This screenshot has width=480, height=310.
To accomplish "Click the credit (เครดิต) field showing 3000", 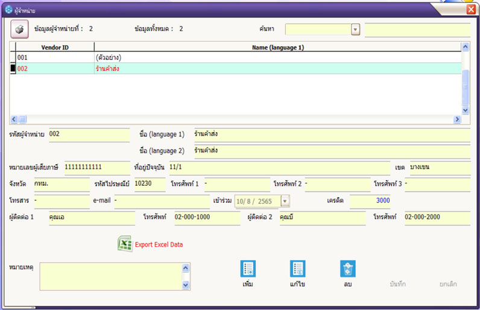I will (370, 201).
